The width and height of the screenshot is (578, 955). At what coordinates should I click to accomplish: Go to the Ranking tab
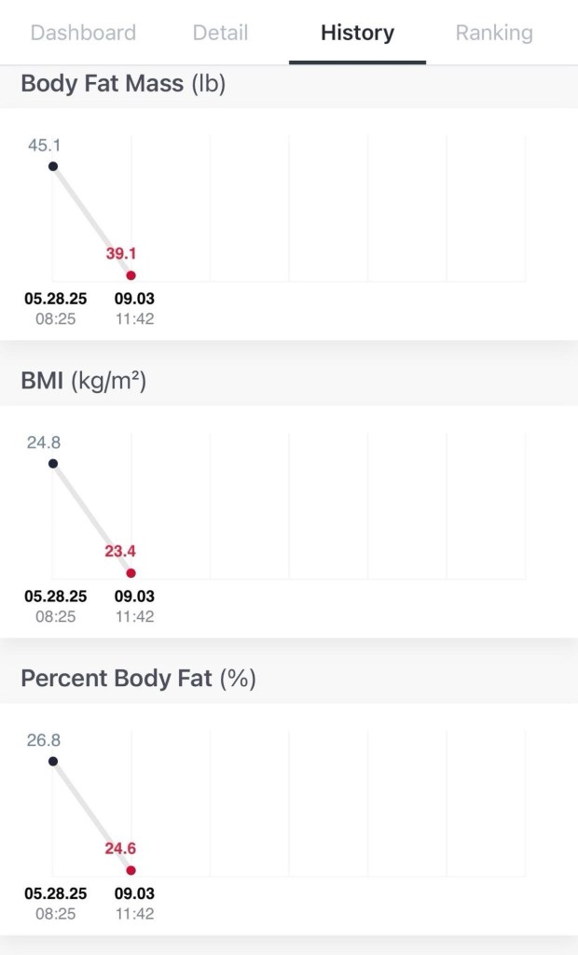pos(494,34)
